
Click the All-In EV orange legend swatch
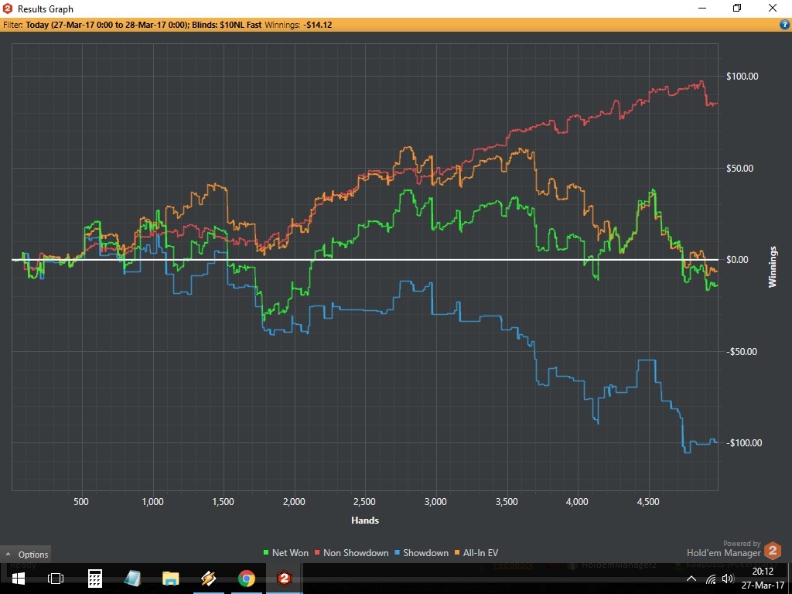458,553
